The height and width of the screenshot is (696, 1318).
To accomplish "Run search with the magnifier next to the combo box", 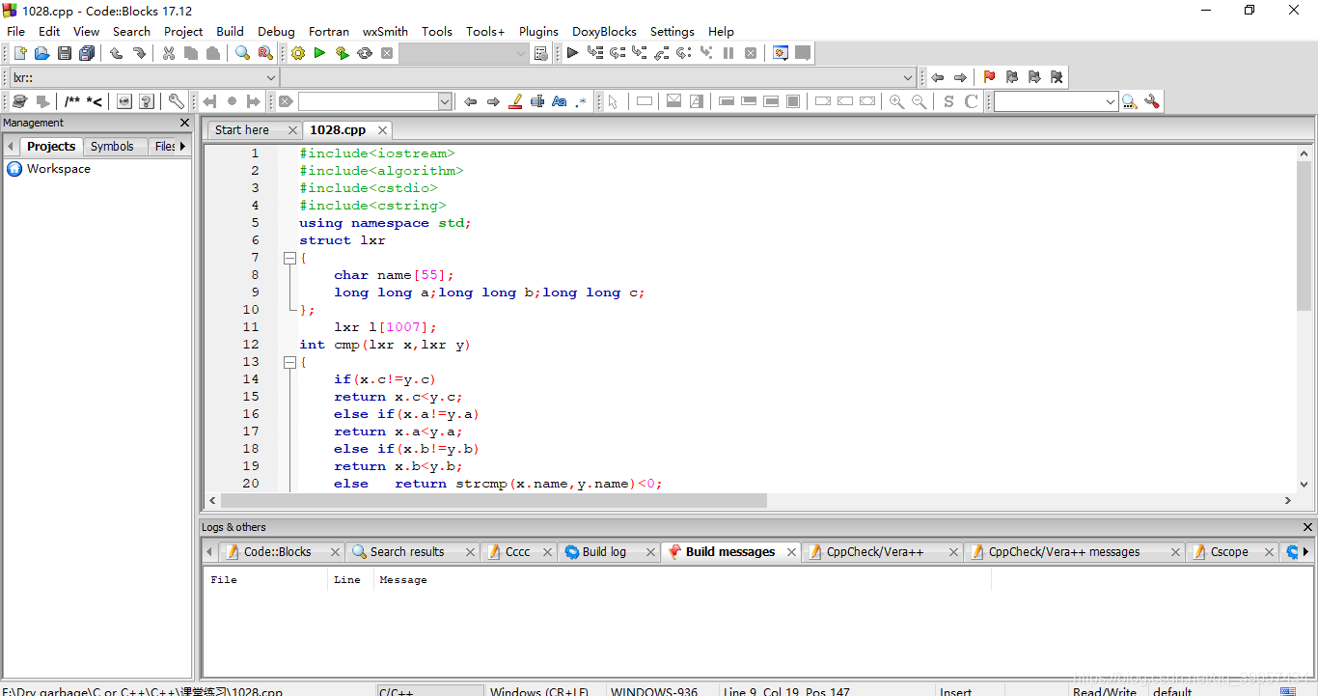I will pos(1129,101).
